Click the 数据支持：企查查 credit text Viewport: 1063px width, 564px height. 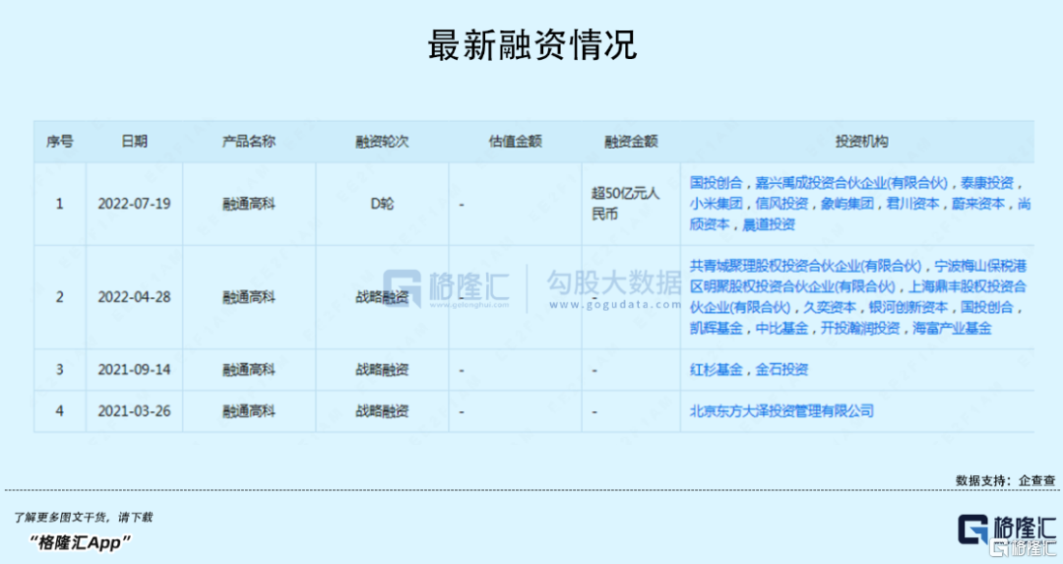pyautogui.click(x=1005, y=480)
